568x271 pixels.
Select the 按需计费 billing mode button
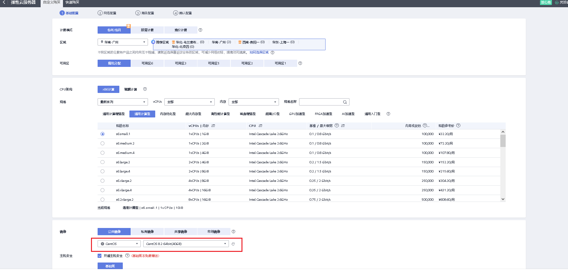(x=147, y=30)
